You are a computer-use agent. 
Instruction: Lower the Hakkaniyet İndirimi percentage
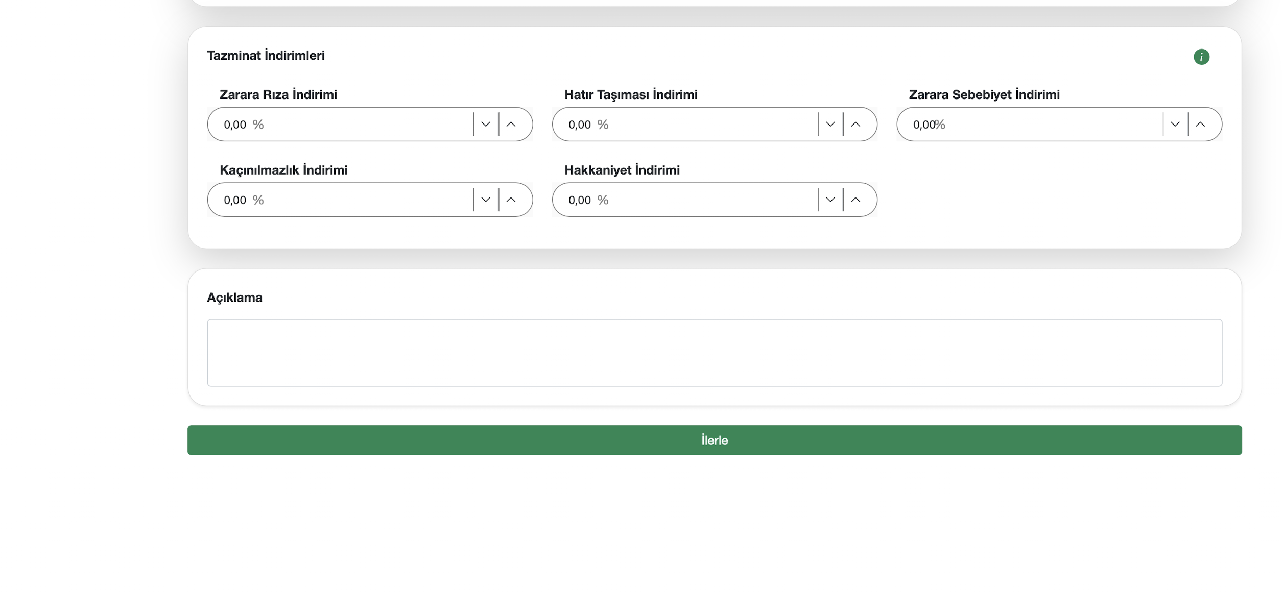click(830, 200)
